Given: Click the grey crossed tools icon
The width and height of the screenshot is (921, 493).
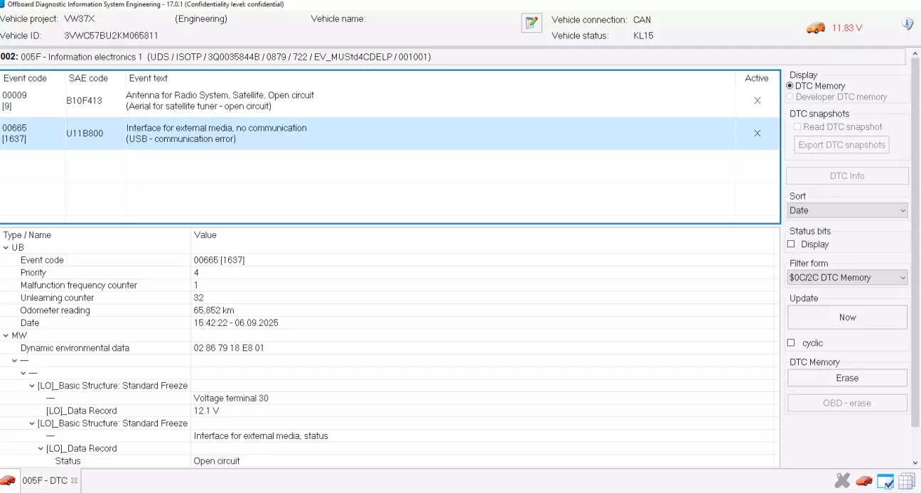Looking at the screenshot, I should tap(842, 481).
